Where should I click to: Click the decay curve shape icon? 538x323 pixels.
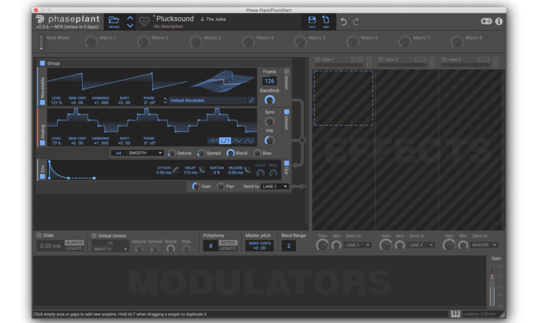(x=202, y=170)
